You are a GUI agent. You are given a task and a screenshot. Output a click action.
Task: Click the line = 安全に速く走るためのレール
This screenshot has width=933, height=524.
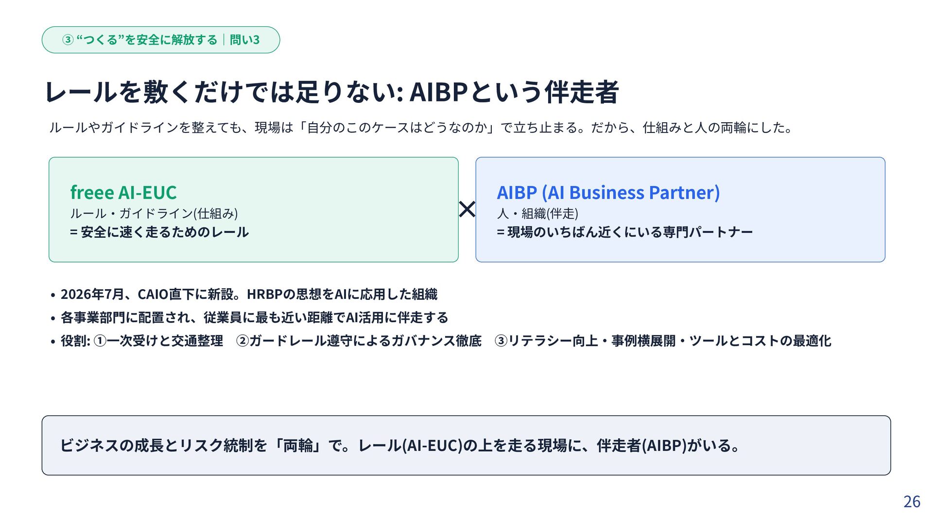tap(159, 232)
